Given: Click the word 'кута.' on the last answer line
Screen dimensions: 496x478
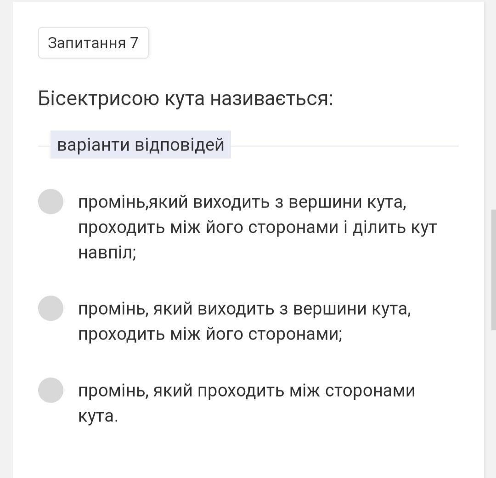Looking at the screenshot, I should 98,416.
